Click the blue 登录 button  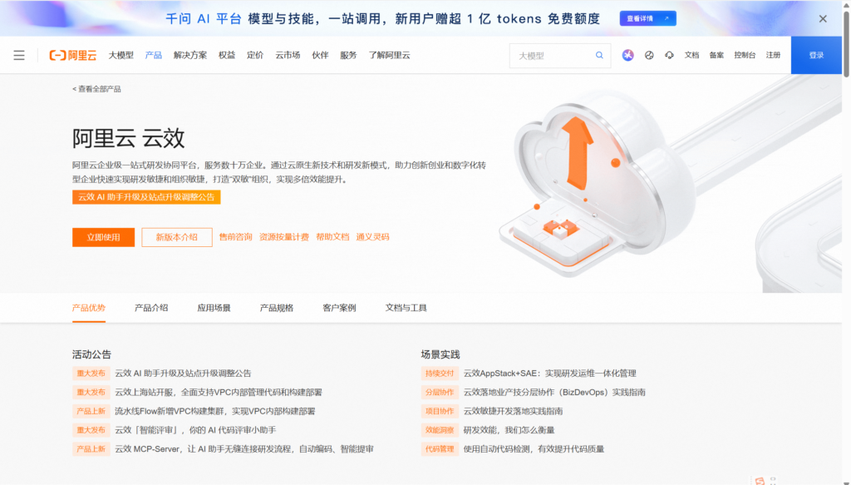[x=816, y=56]
